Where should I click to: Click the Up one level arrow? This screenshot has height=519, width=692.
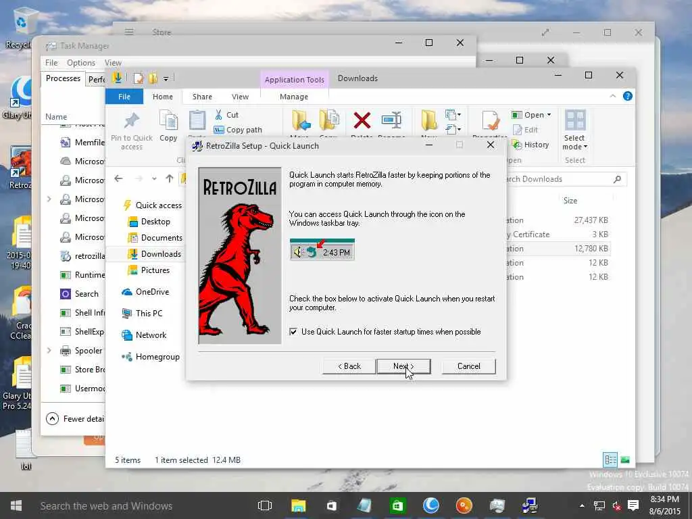(x=170, y=178)
